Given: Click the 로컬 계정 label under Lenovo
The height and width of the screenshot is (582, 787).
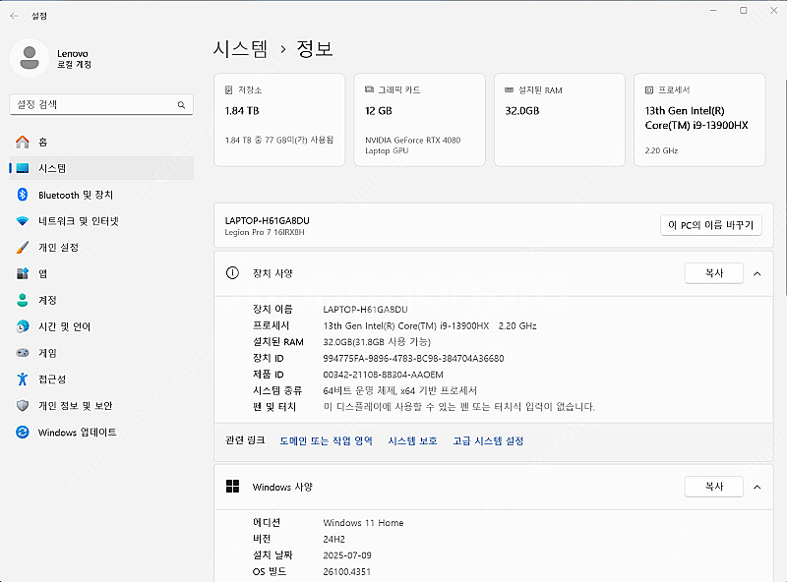Looking at the screenshot, I should [75, 65].
